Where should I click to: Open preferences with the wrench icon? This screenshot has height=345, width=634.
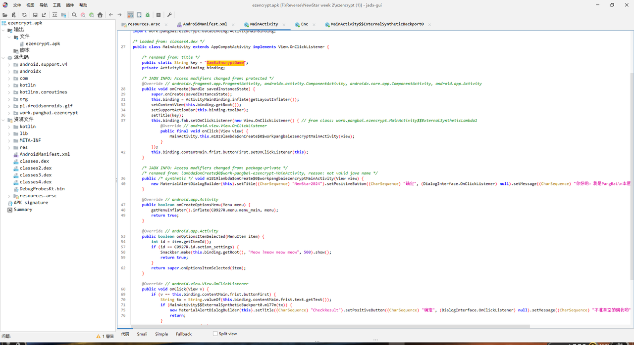tap(169, 15)
